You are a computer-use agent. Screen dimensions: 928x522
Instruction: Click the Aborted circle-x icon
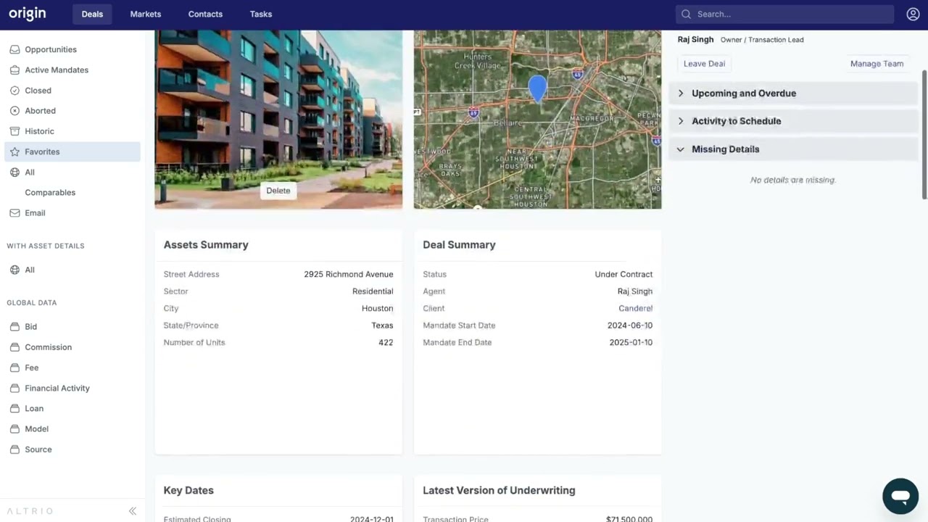click(14, 111)
